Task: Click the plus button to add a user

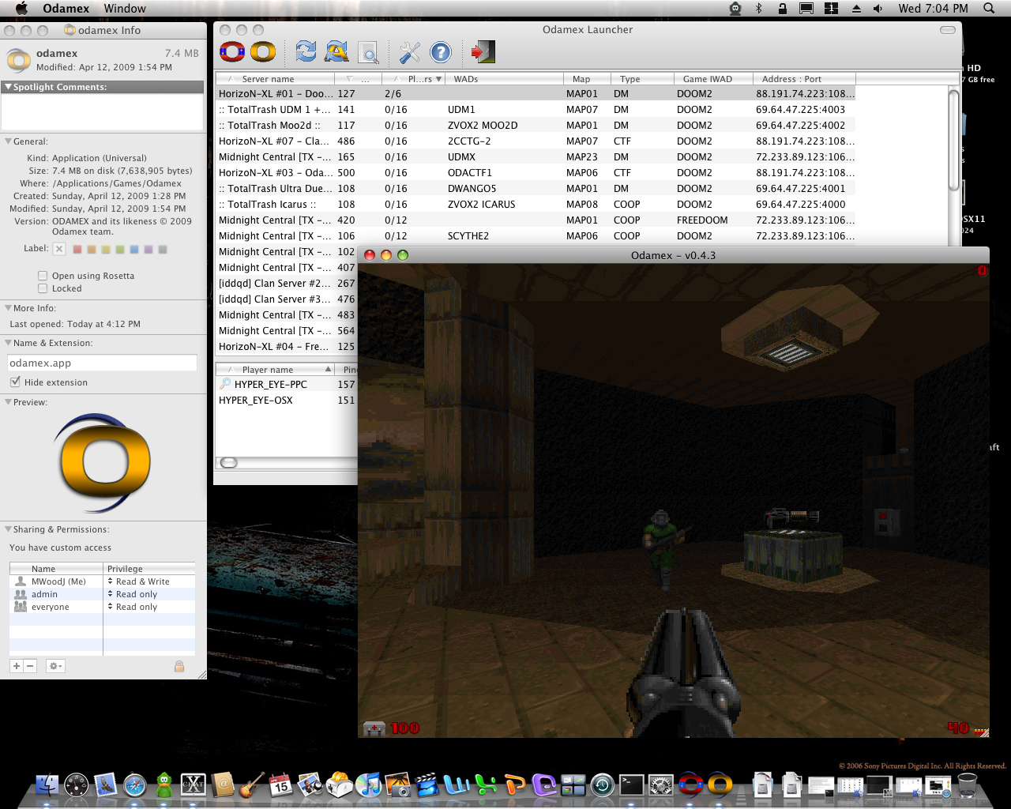Action: (16, 666)
